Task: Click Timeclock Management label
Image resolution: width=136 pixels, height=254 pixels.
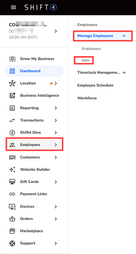Action: click(x=99, y=73)
